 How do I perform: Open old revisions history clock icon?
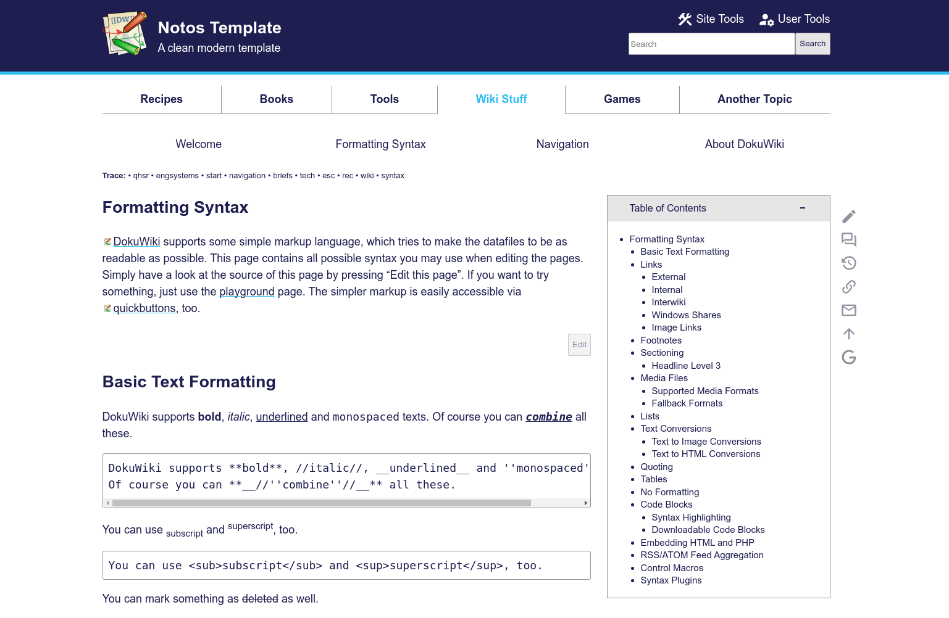849,263
